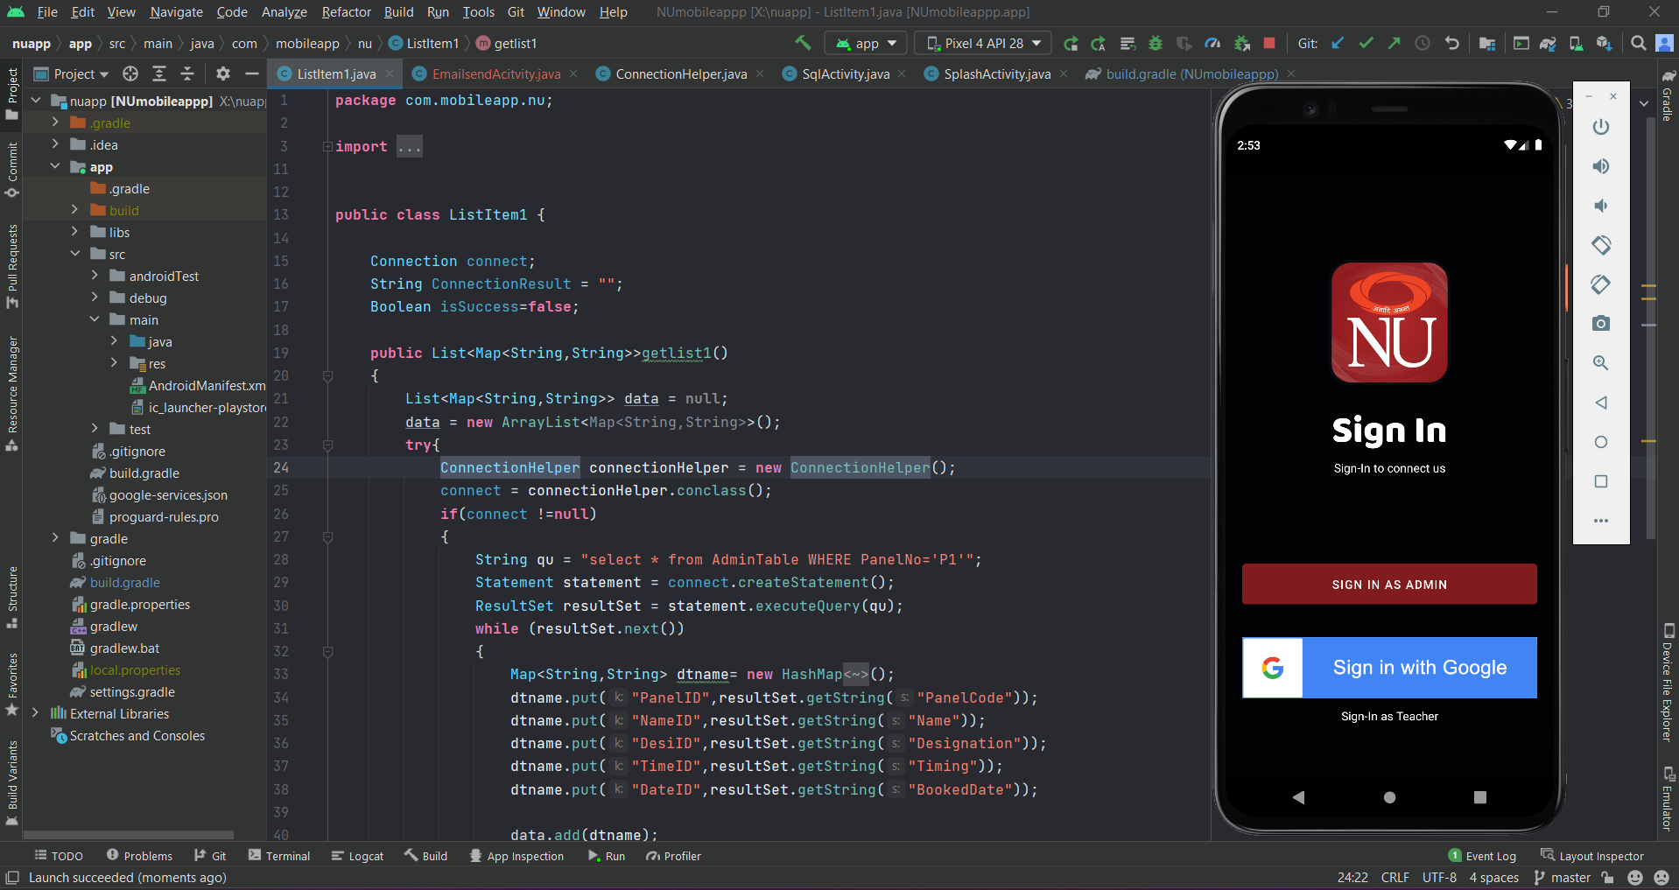Collapse the src folder in the project tree

(77, 254)
